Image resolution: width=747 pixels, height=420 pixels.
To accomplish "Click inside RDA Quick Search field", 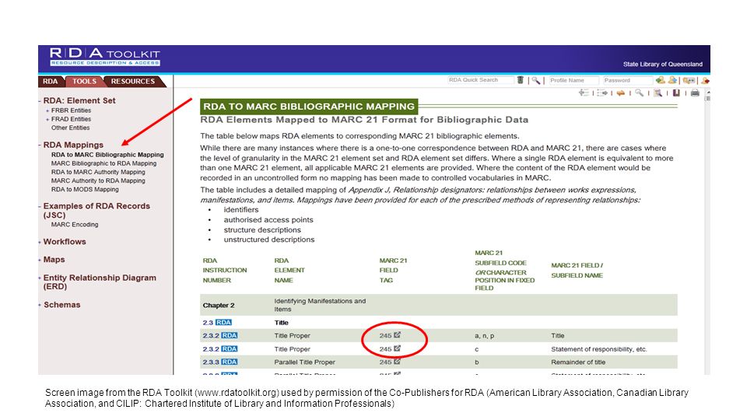I will click(x=481, y=80).
